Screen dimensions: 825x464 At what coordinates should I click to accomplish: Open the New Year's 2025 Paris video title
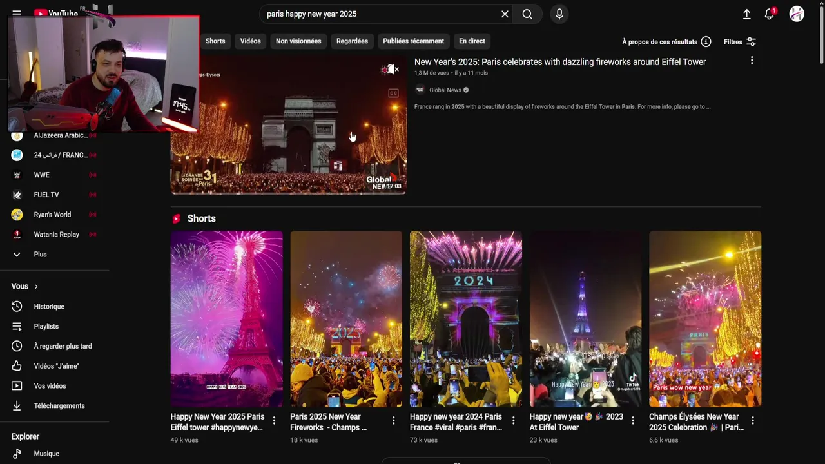tap(560, 62)
